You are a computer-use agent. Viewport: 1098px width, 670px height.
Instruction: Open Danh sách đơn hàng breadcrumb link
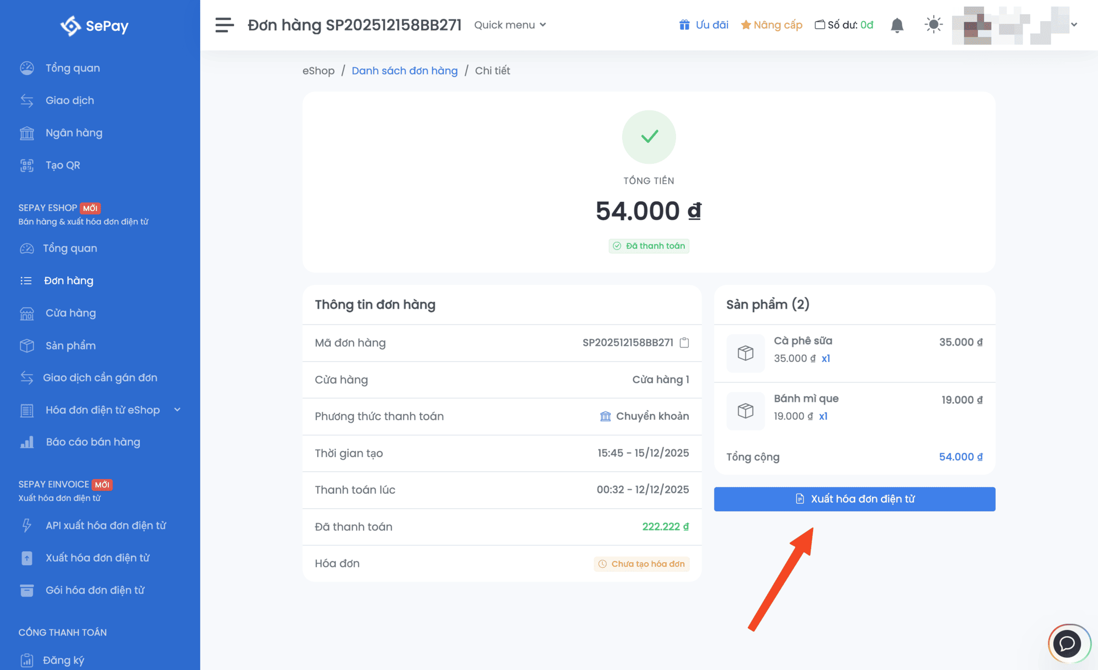tap(404, 70)
